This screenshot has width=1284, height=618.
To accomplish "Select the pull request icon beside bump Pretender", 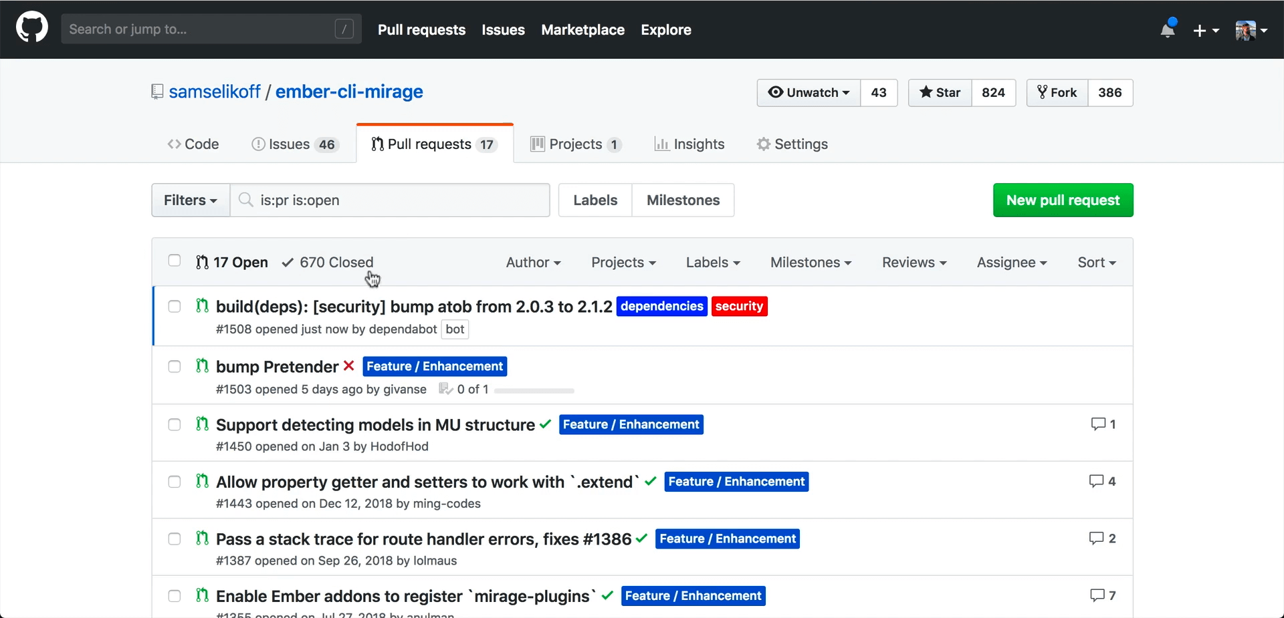I will click(x=202, y=366).
